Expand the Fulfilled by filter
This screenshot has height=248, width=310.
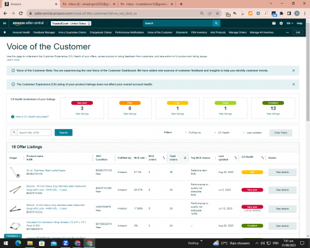click(193, 133)
